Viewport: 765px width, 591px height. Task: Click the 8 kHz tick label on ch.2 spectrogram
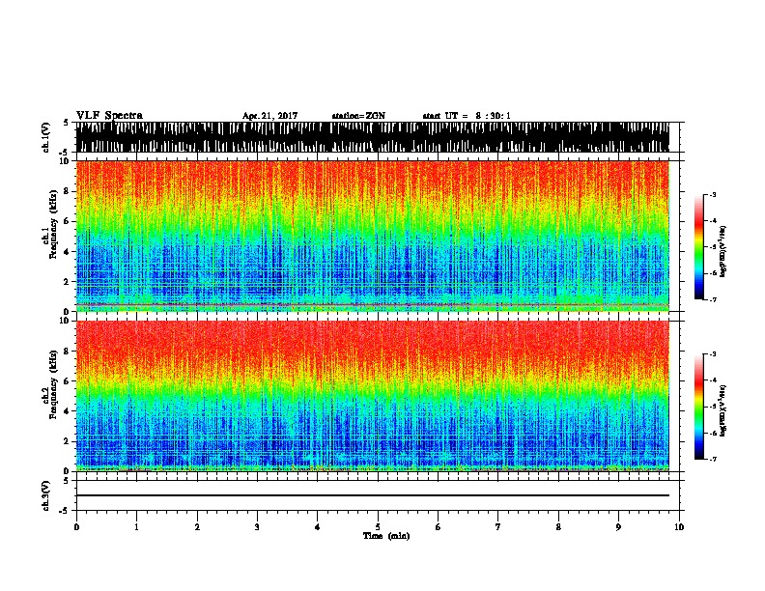(68, 352)
